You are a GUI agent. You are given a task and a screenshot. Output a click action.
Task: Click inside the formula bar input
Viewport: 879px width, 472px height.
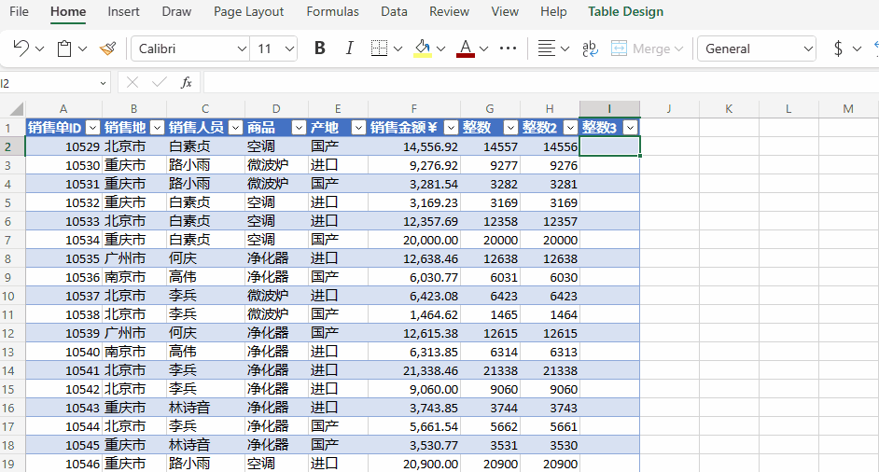pos(541,83)
